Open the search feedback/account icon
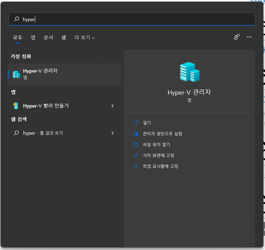Screen dimensions: 265x250 click(237, 37)
